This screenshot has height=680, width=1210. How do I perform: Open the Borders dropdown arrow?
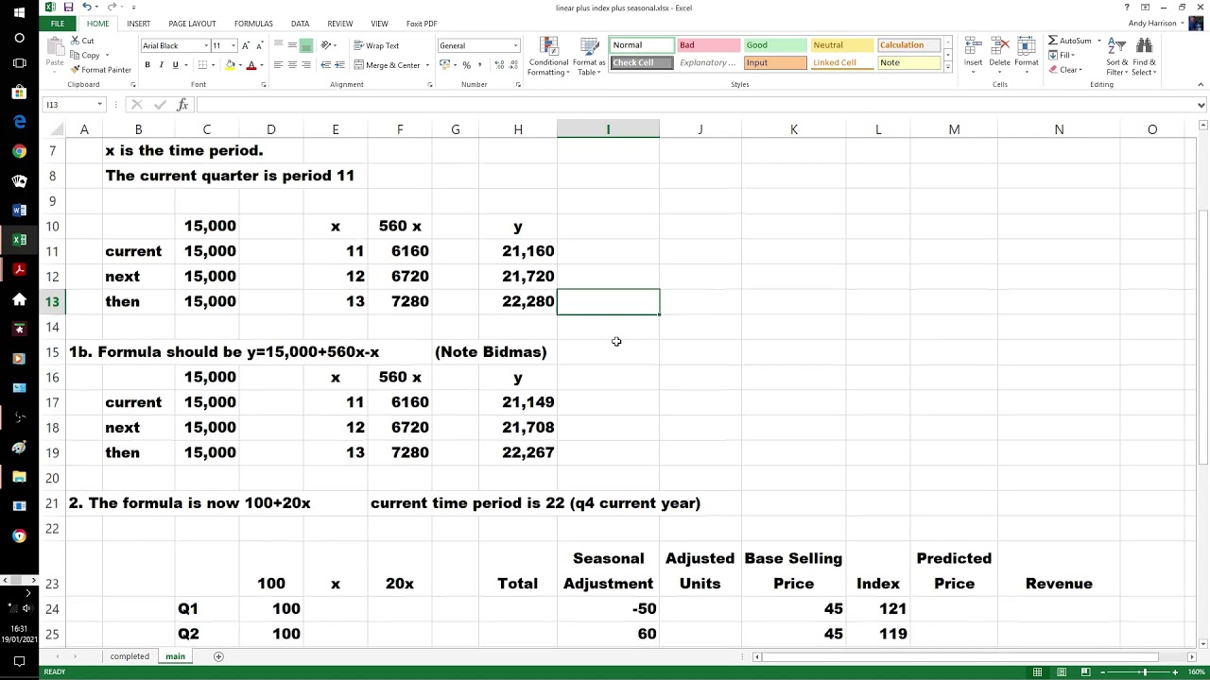214,65
